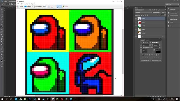Click the File Explorer taskbar icon
This screenshot has width=180, height=101.
(x=25, y=99)
